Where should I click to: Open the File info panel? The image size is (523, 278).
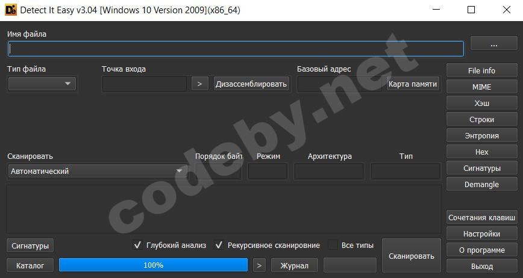click(x=481, y=70)
